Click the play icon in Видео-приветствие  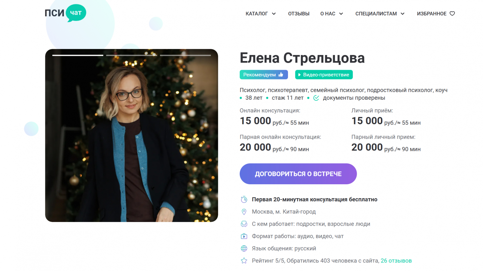coord(299,75)
